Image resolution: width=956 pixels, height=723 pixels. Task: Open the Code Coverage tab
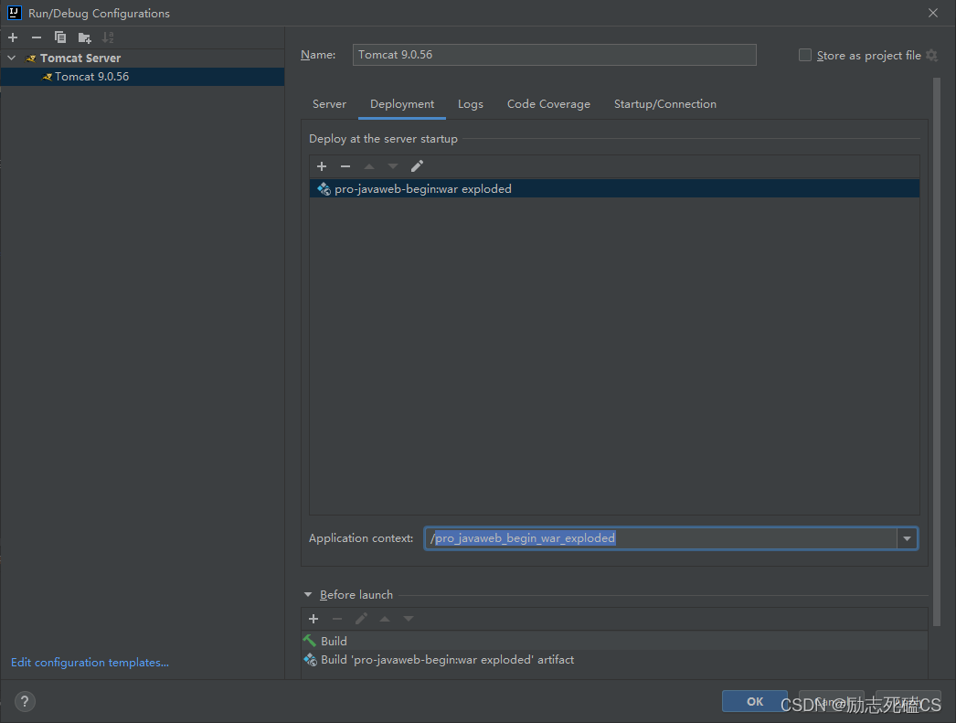click(x=548, y=104)
